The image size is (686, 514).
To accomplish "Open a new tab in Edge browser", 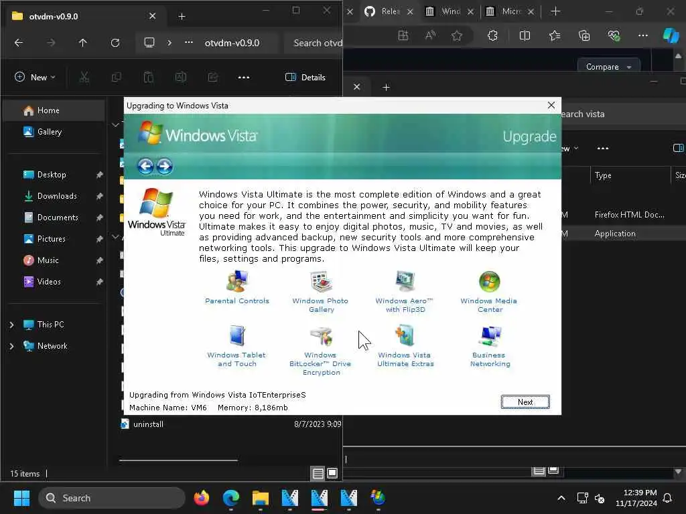I will tap(555, 11).
